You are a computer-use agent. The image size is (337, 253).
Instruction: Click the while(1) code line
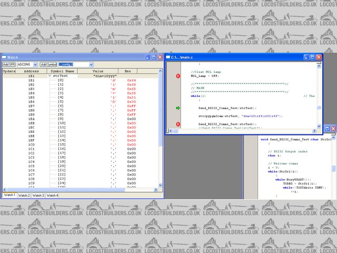[x=198, y=96]
